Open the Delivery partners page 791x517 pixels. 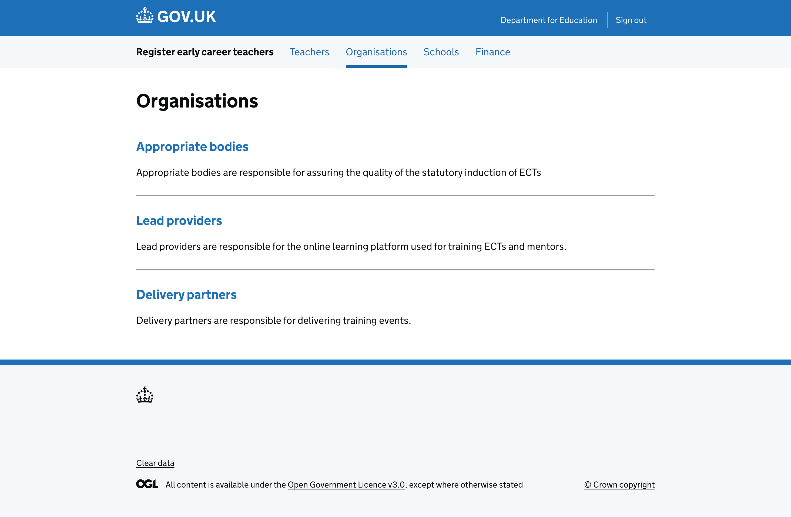[186, 294]
